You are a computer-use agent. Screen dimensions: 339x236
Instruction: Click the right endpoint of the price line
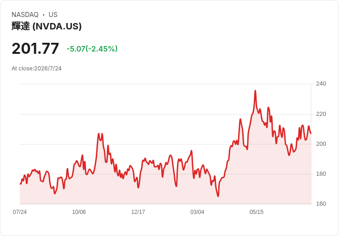[x=311, y=133]
